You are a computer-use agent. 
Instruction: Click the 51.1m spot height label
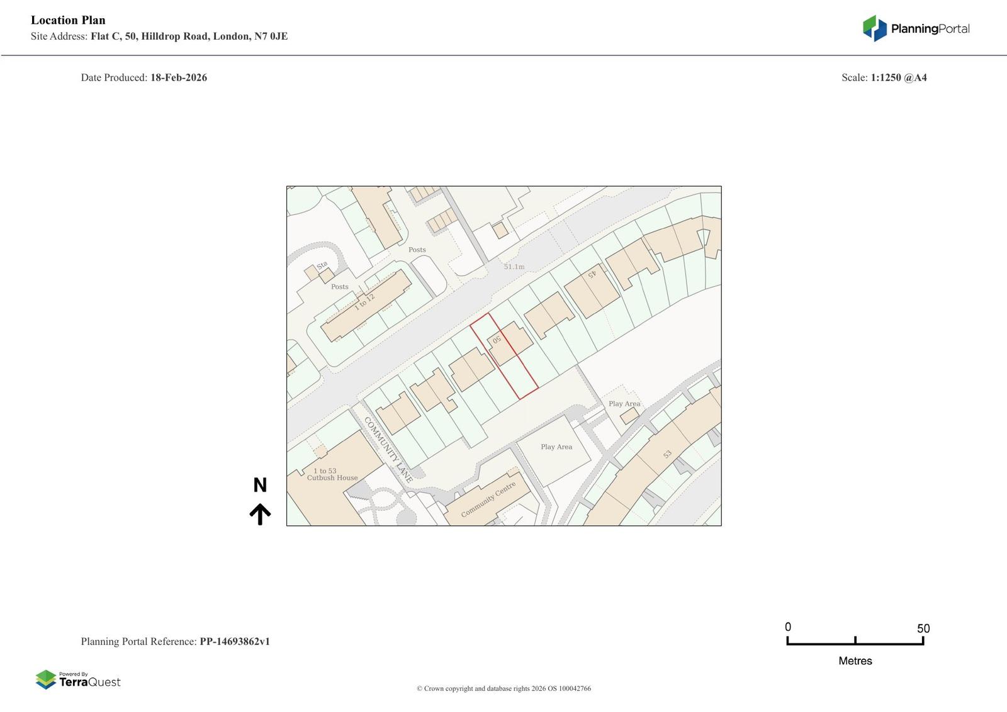[514, 267]
